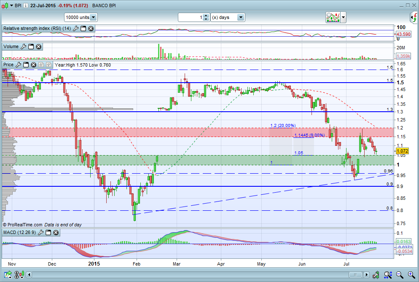Click the Relative strength index (RSI) label
419x282 pixels.
(37, 28)
